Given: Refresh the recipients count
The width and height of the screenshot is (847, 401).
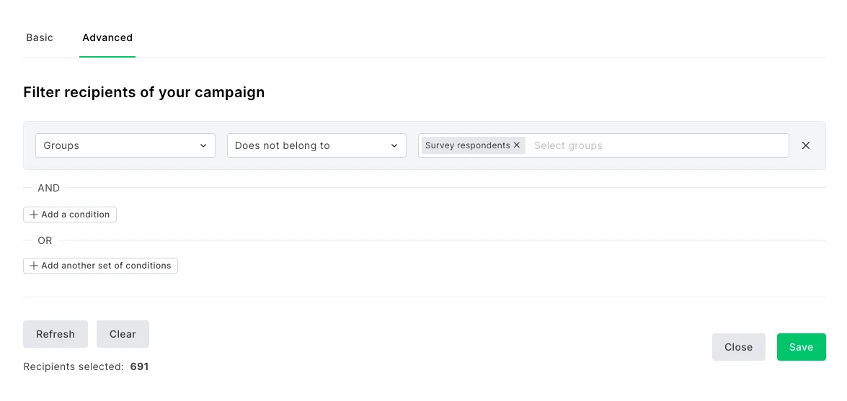Looking at the screenshot, I should click(x=56, y=334).
